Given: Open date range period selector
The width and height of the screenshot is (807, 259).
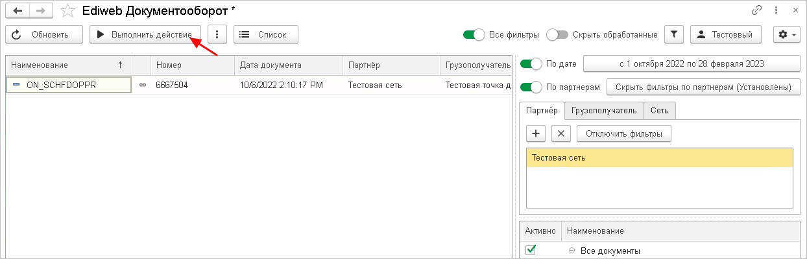Looking at the screenshot, I should pyautogui.click(x=691, y=64).
